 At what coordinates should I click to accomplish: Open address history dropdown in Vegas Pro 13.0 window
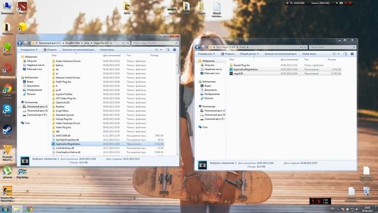tap(123, 43)
